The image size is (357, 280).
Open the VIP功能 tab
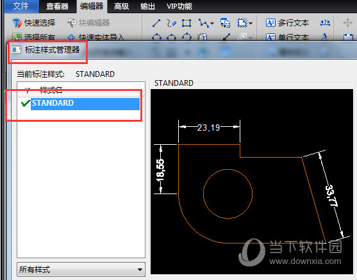(x=179, y=6)
